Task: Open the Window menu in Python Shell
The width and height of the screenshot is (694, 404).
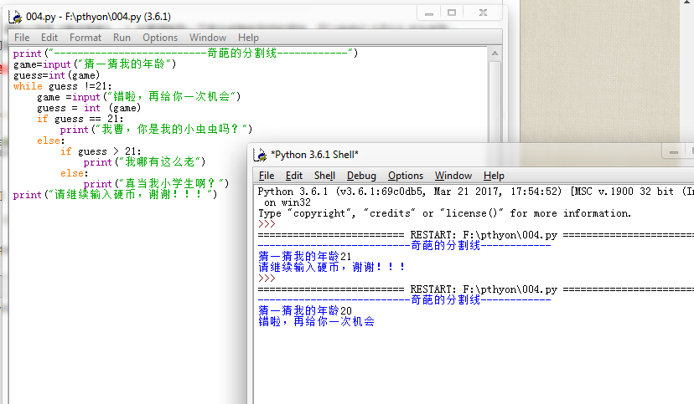Action: tap(453, 176)
